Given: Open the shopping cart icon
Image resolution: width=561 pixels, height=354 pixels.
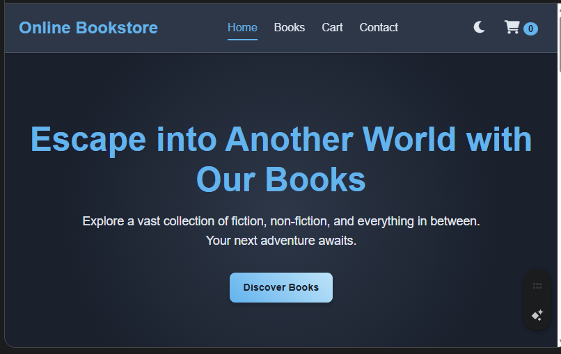Looking at the screenshot, I should coord(512,27).
